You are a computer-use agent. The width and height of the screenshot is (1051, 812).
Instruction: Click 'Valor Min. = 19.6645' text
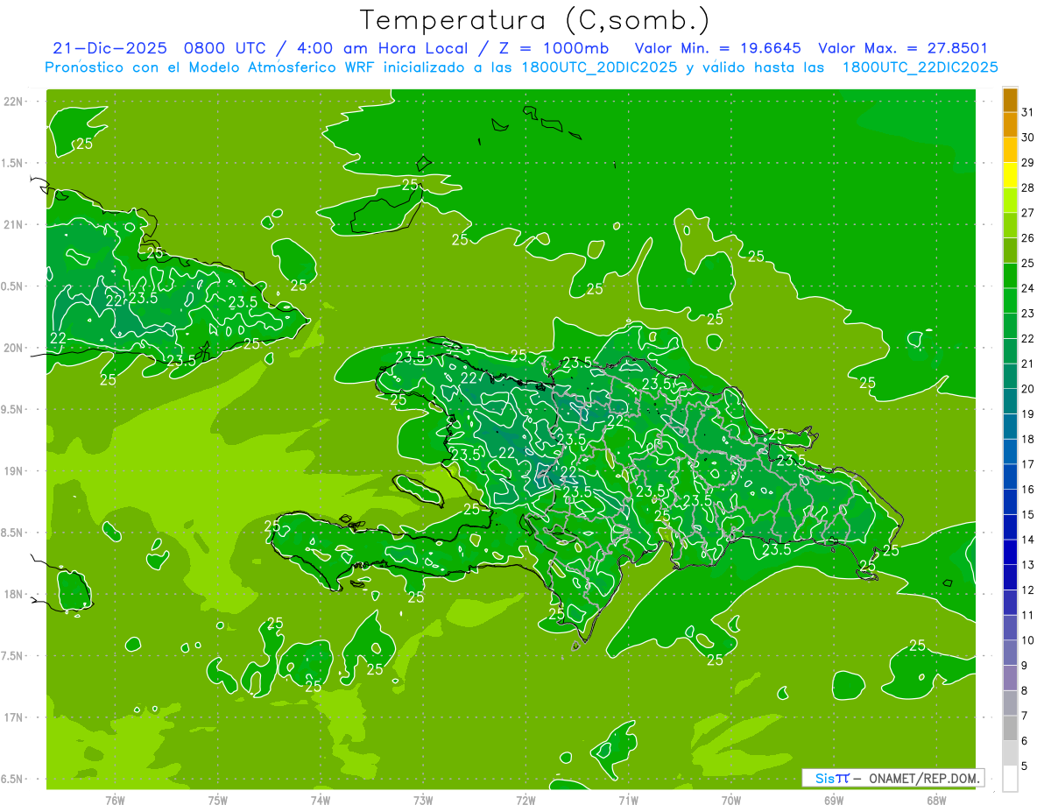[x=718, y=48]
